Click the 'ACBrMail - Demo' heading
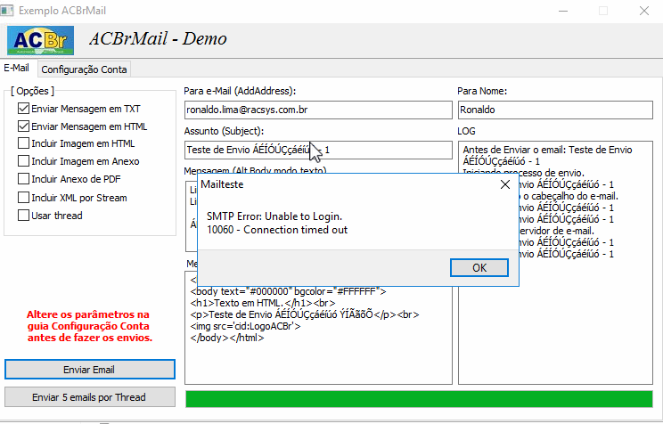The height and width of the screenshot is (424, 663). [x=158, y=39]
